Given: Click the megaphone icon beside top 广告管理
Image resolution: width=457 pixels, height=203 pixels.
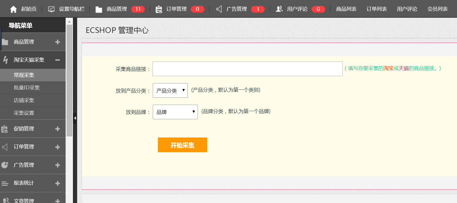Looking at the screenshot, I should click(x=219, y=9).
